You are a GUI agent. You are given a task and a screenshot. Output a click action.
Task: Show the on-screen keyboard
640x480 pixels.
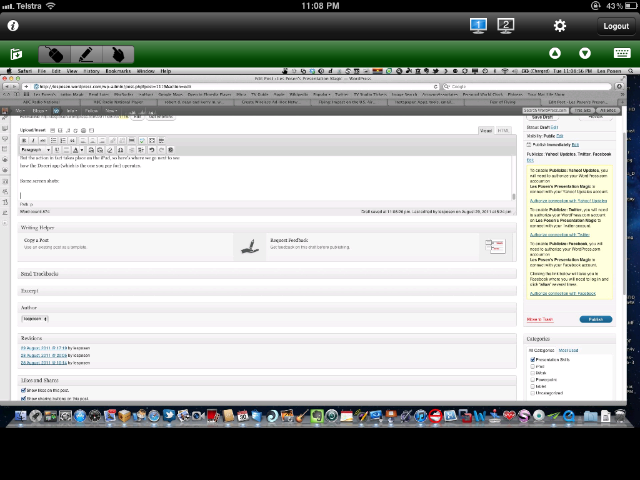click(x=621, y=54)
